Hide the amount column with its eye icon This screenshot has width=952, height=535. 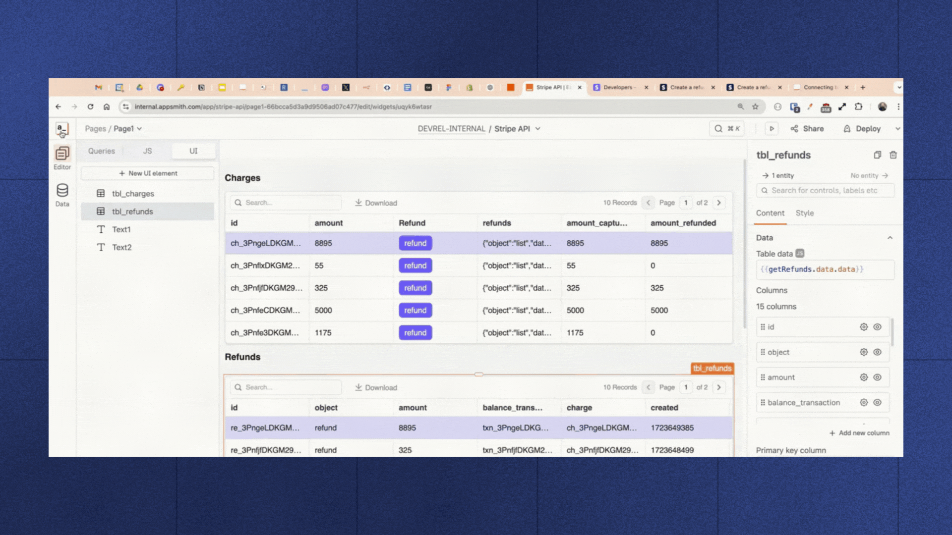coord(878,377)
